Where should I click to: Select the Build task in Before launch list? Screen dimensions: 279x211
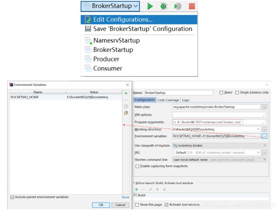click(x=201, y=195)
